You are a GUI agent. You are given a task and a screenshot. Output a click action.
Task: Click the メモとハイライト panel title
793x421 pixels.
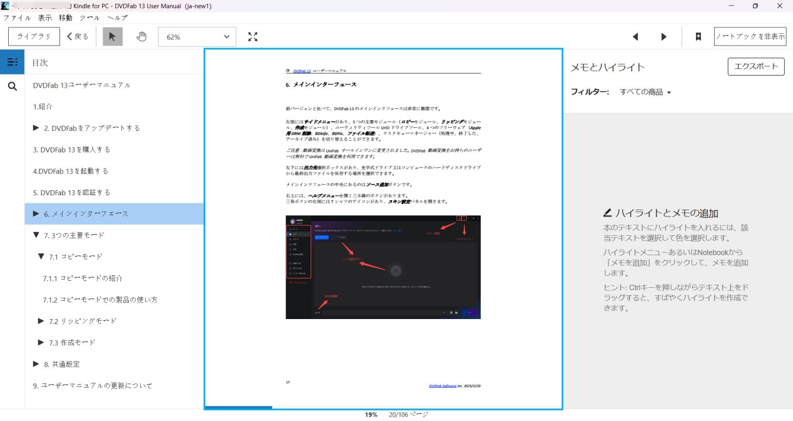[x=608, y=67]
